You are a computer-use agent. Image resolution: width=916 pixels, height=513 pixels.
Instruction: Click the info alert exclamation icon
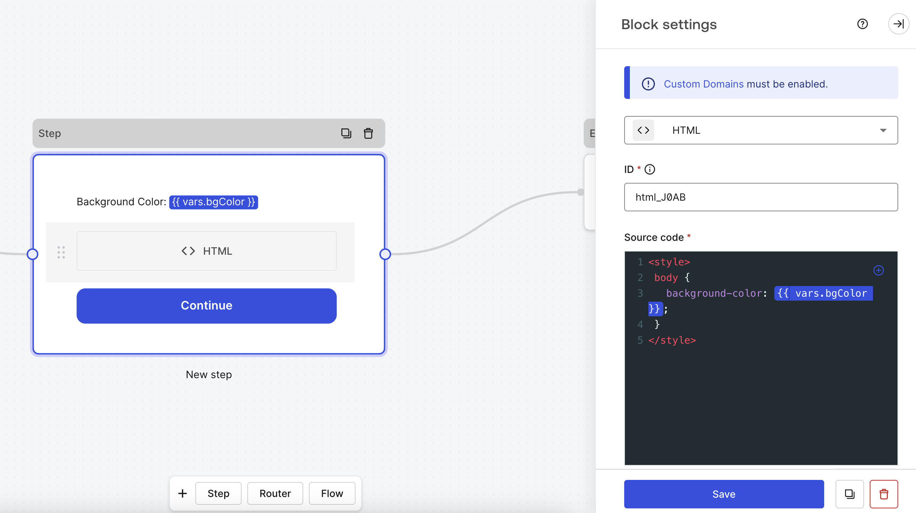tap(648, 84)
